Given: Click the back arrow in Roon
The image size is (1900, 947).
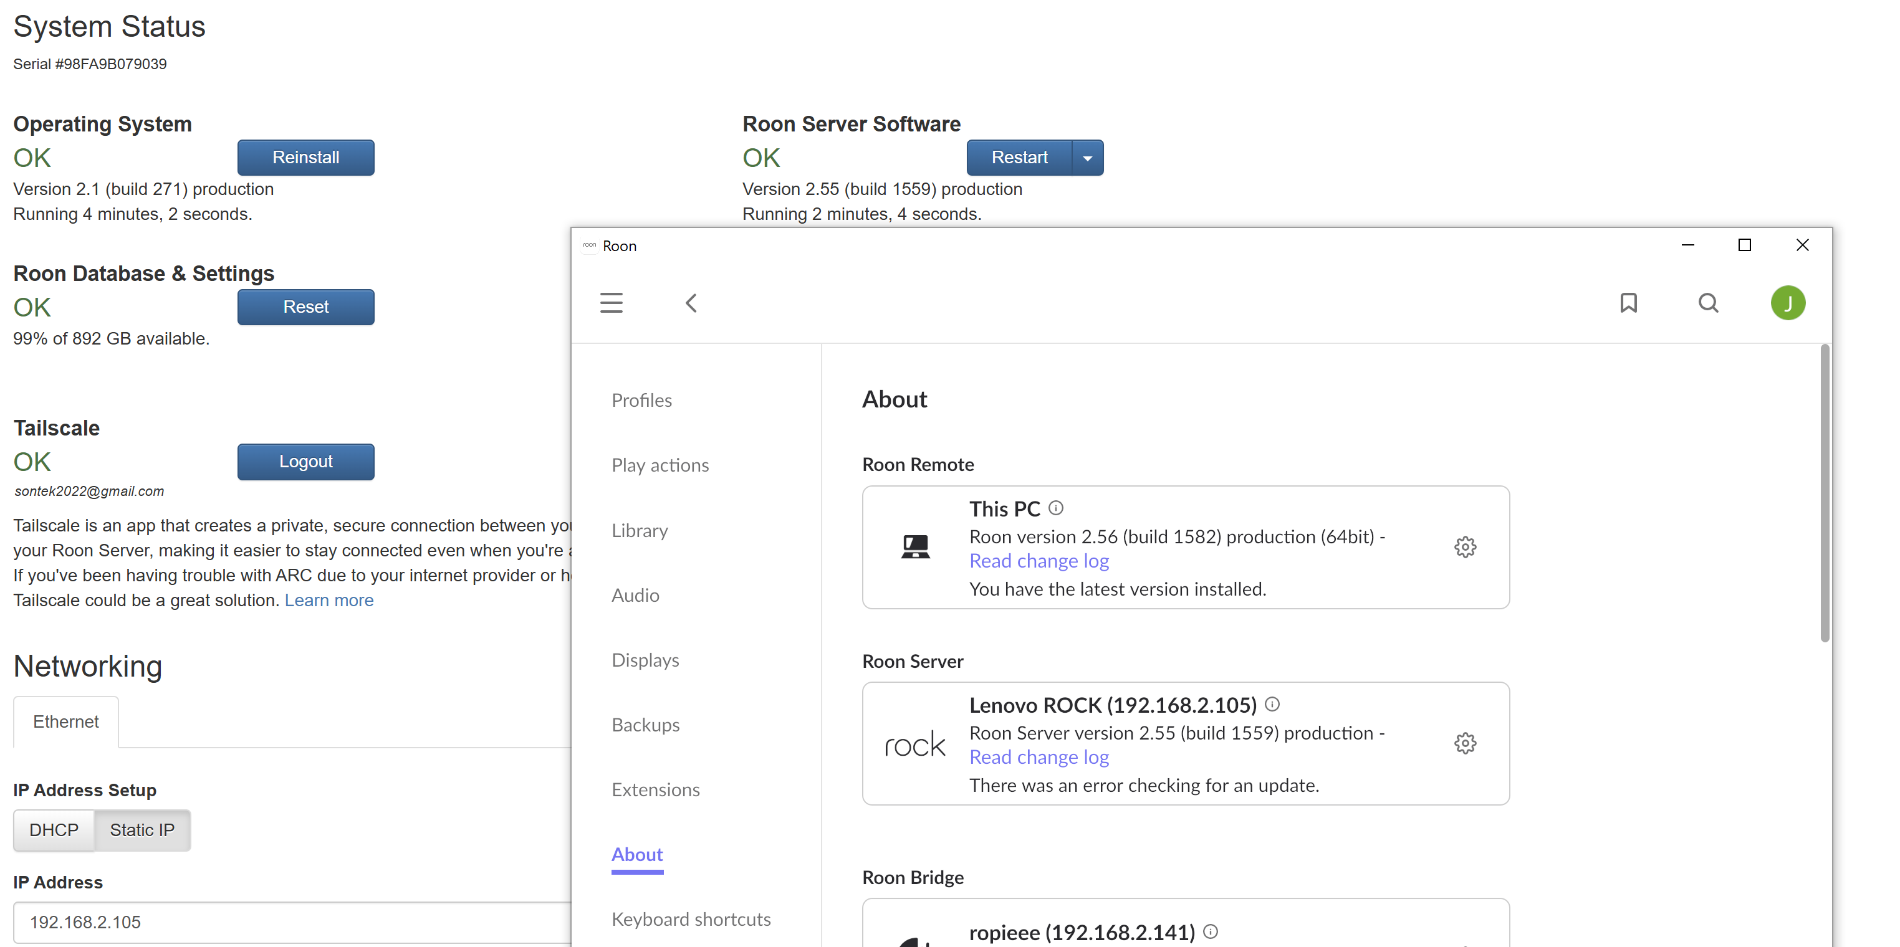Looking at the screenshot, I should [x=691, y=303].
